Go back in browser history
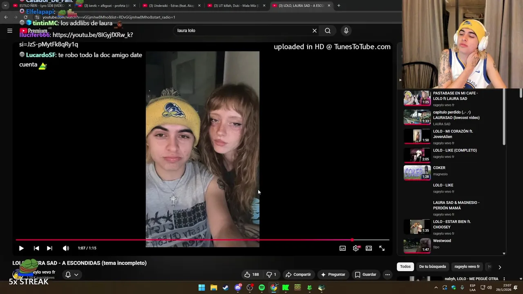Image resolution: width=523 pixels, height=294 pixels. coord(6,17)
